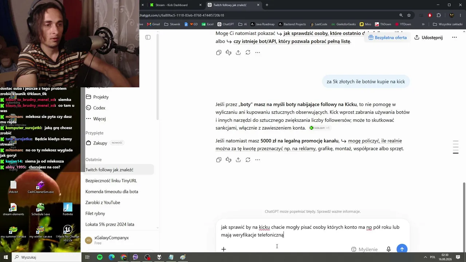The width and height of the screenshot is (466, 262).
Task: Open the conversation three-dot menu at top right
Action: tap(454, 37)
